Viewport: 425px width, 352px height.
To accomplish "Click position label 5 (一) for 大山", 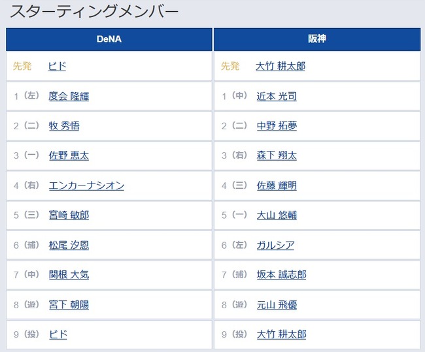I will [x=235, y=215].
